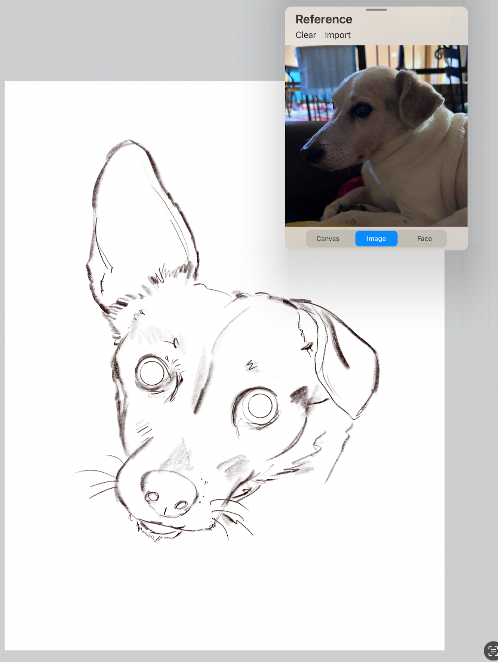This screenshot has width=498, height=662.
Task: Grab the Reference panel top handle bar
Action: [x=376, y=10]
